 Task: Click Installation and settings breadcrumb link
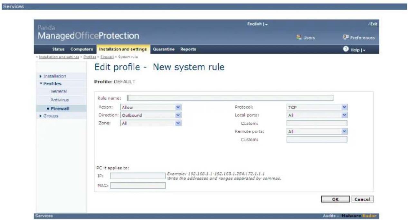coord(59,57)
